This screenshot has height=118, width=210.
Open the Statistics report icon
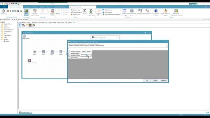click(x=132, y=12)
